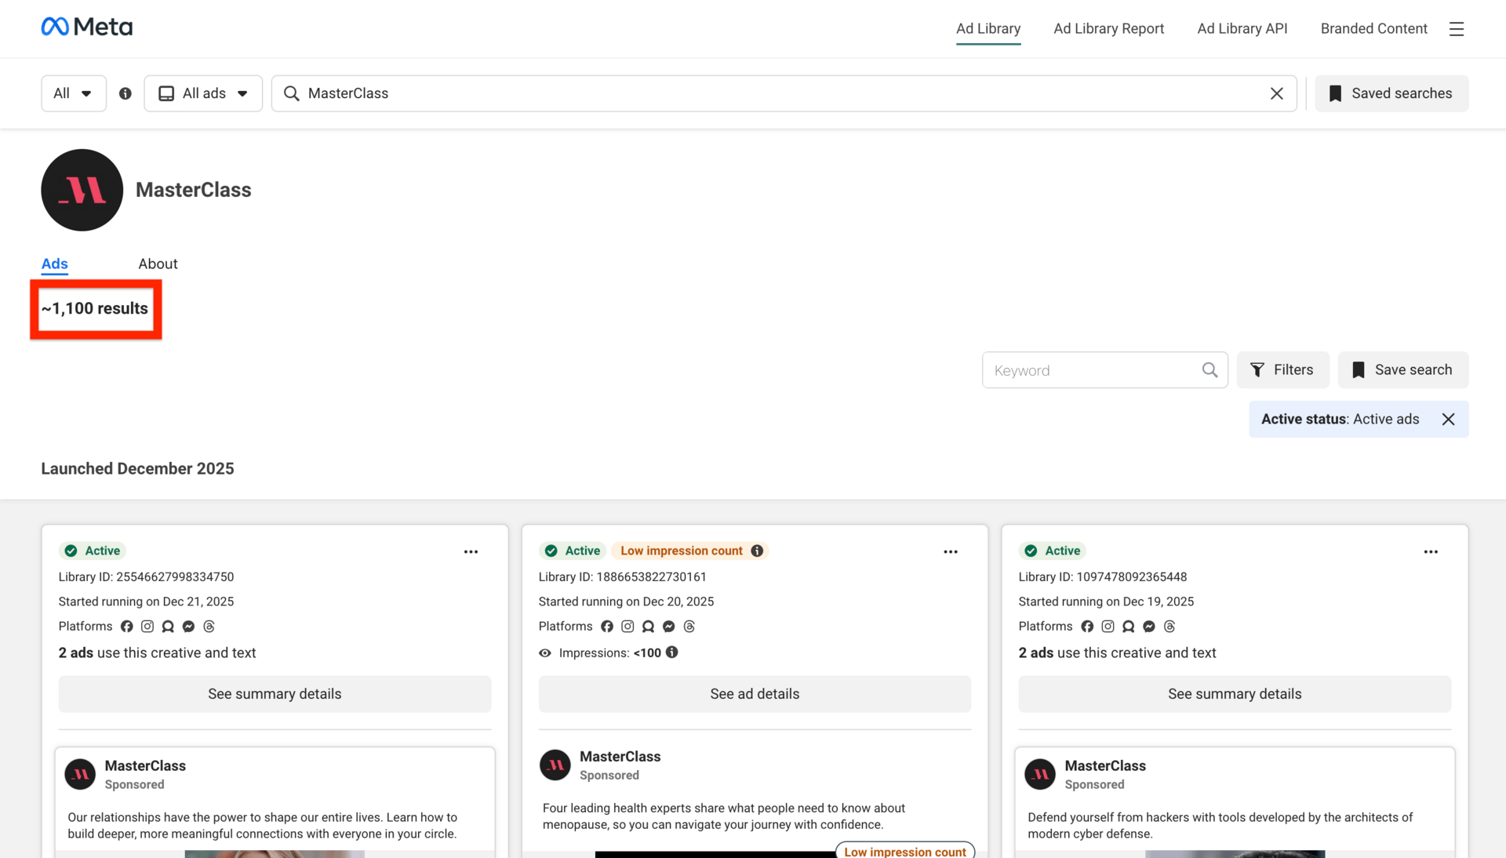Click the info icon beside All dropdown
The height and width of the screenshot is (858, 1506).
click(125, 93)
